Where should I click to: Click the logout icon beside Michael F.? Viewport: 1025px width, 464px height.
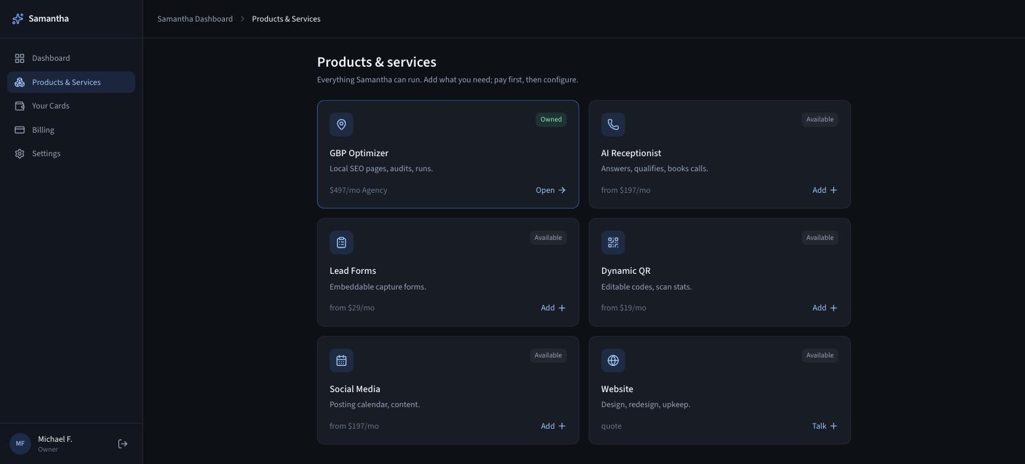tap(123, 444)
